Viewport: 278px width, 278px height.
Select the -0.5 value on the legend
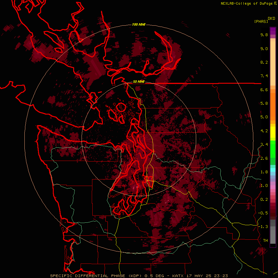263,213
